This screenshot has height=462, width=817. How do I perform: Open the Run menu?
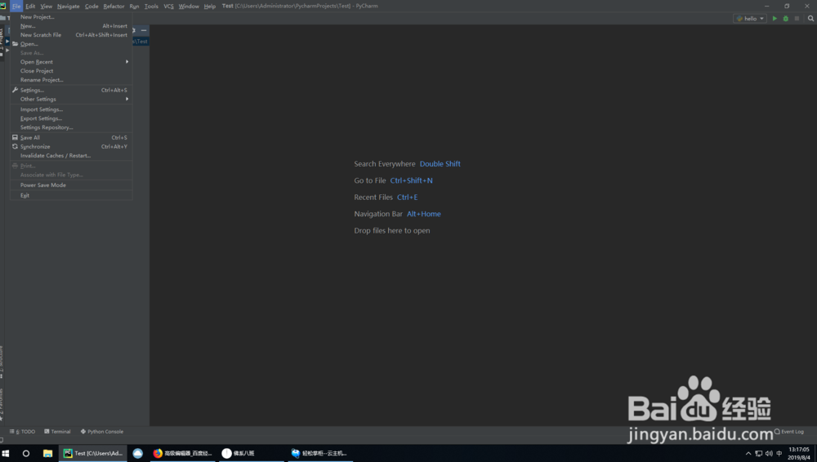[135, 7]
